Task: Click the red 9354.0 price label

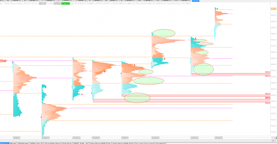Action: click(268, 103)
